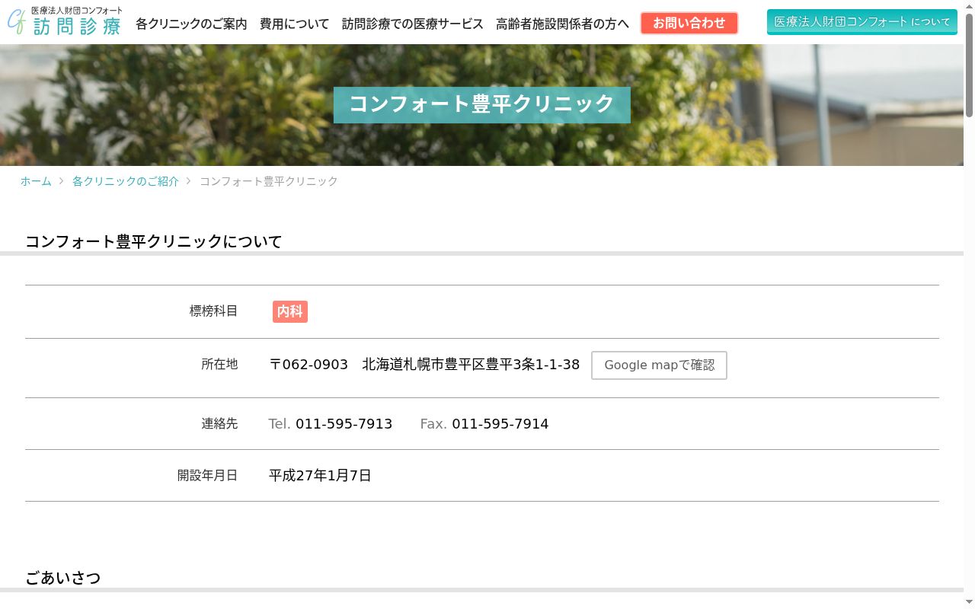Click the 所在地 row label
This screenshot has height=609, width=975.
(219, 365)
